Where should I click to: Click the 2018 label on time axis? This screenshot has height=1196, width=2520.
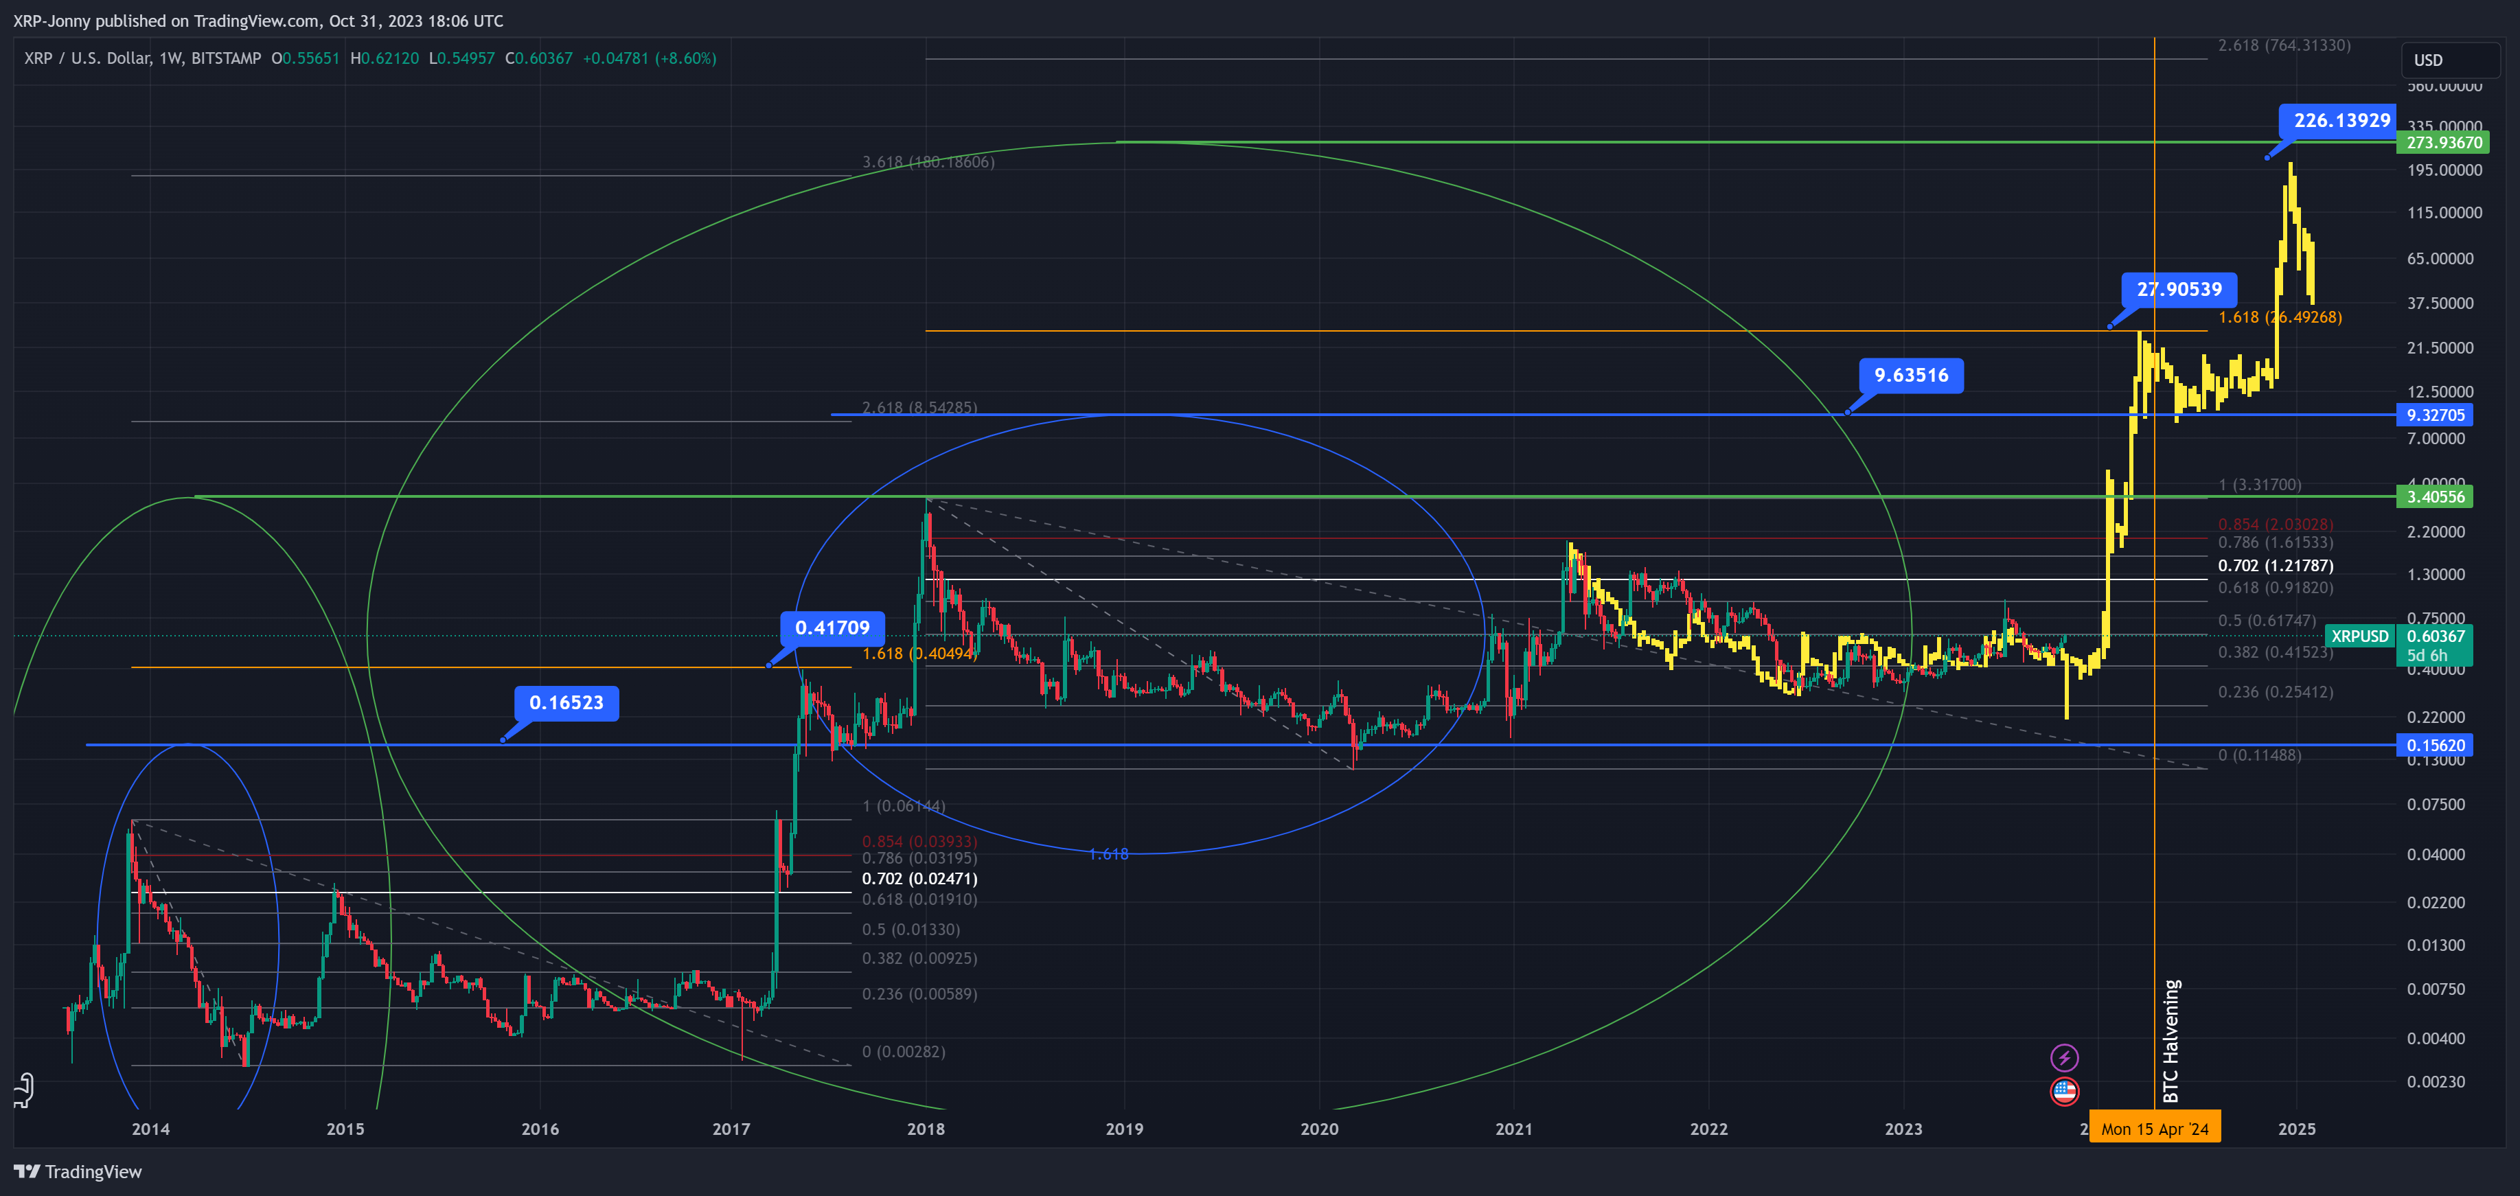coord(926,1129)
